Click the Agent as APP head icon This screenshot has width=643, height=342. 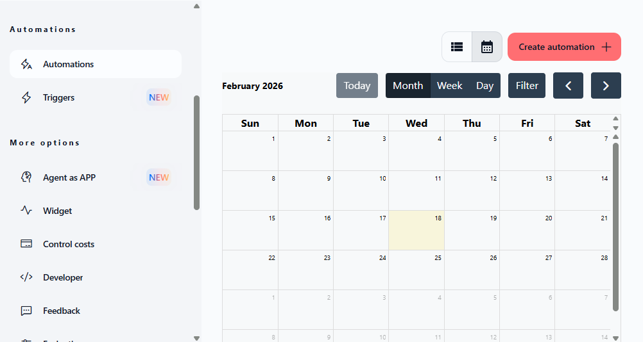coord(26,177)
